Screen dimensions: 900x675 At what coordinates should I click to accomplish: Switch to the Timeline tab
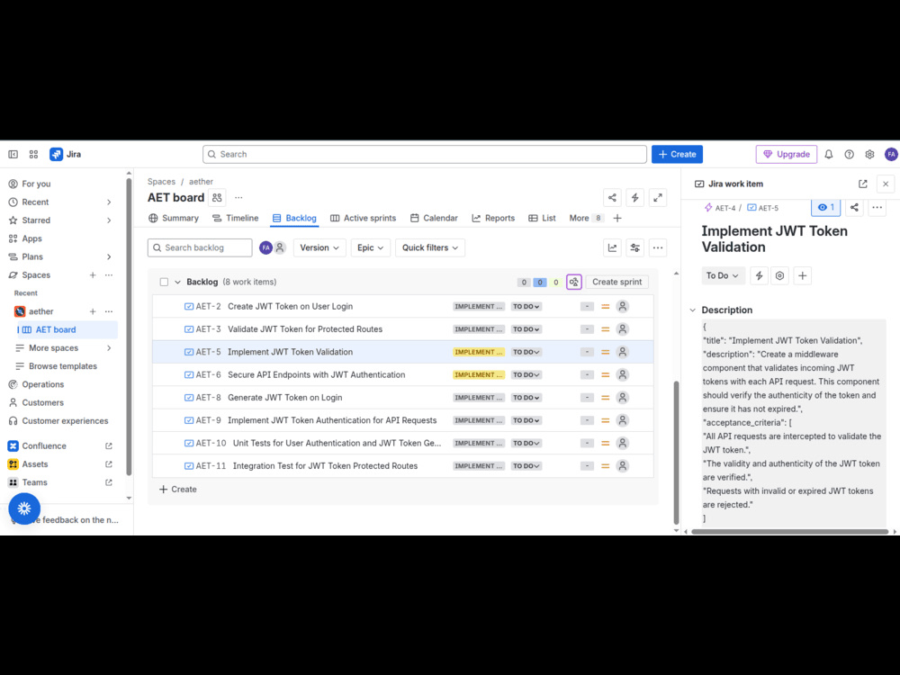click(235, 218)
